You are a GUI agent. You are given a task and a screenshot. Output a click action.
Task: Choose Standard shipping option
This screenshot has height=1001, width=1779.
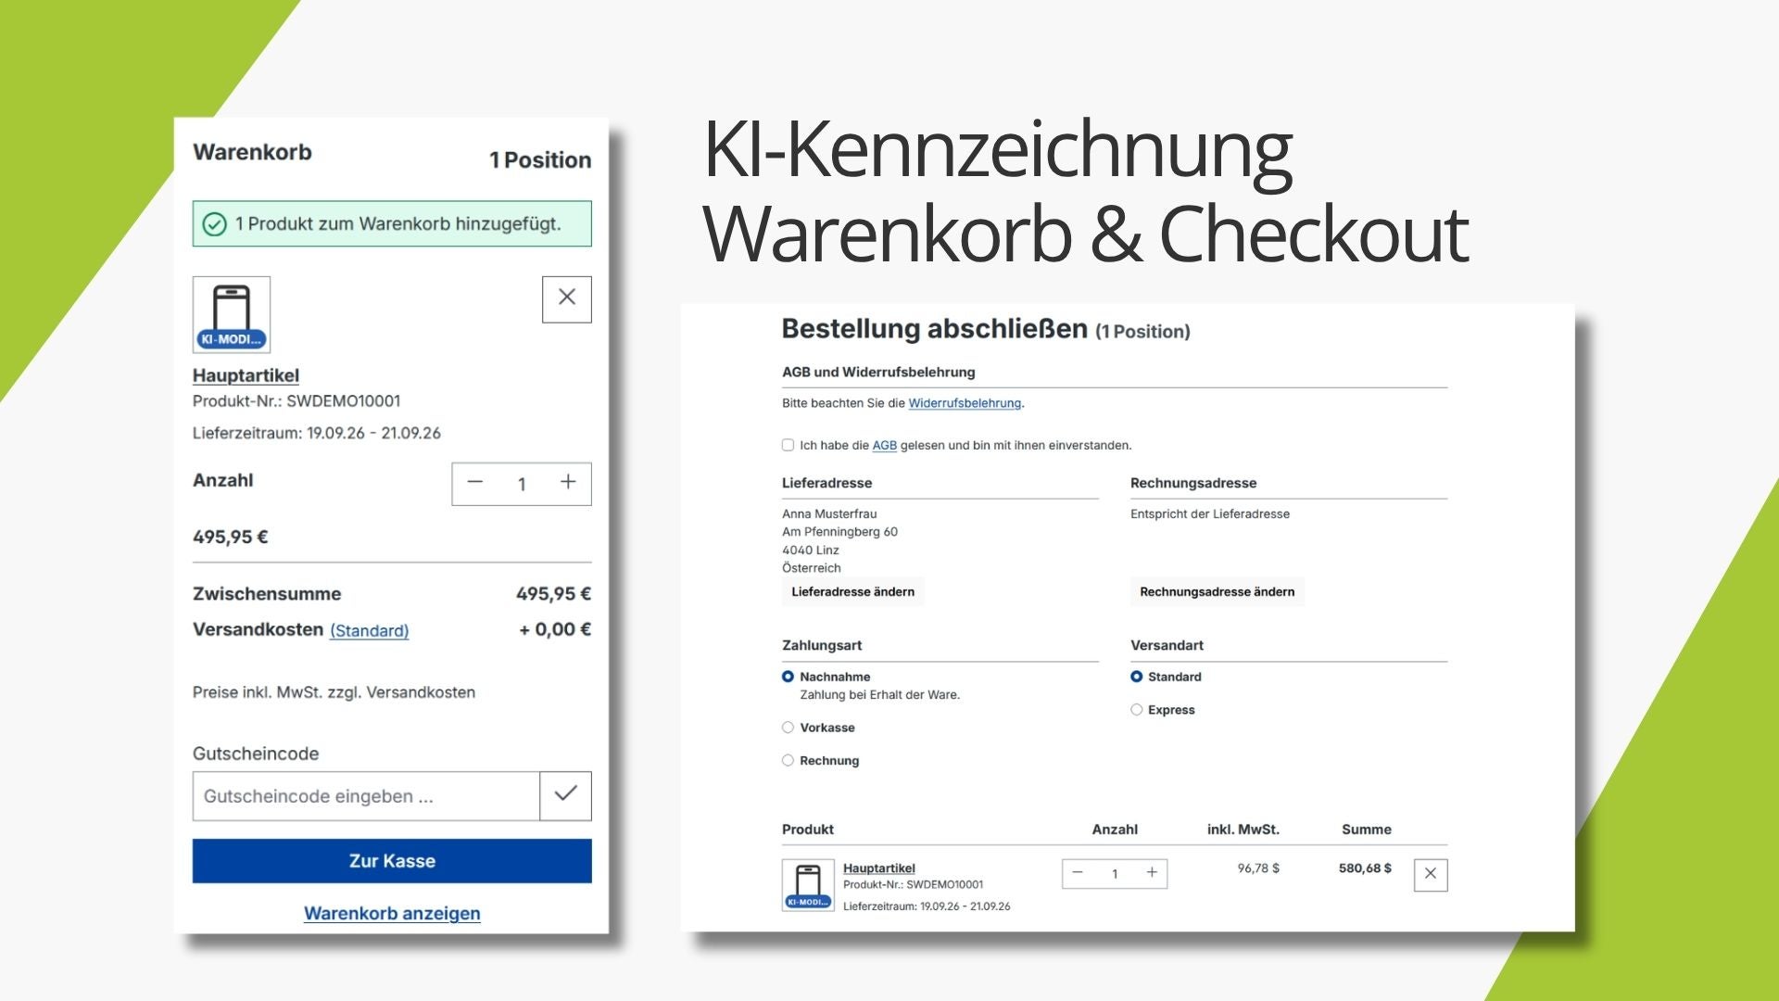tap(1136, 677)
